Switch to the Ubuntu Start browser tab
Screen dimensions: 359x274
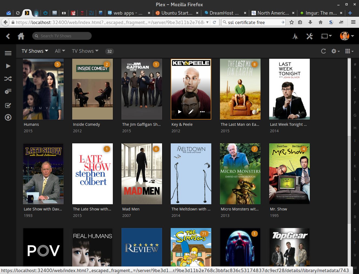click(177, 13)
